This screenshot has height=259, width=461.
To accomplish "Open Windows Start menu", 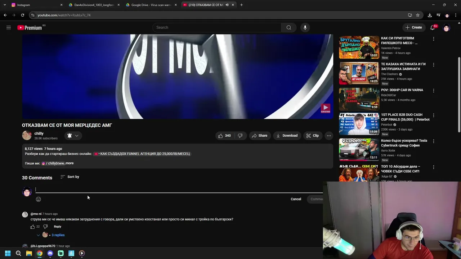I will click(8, 253).
